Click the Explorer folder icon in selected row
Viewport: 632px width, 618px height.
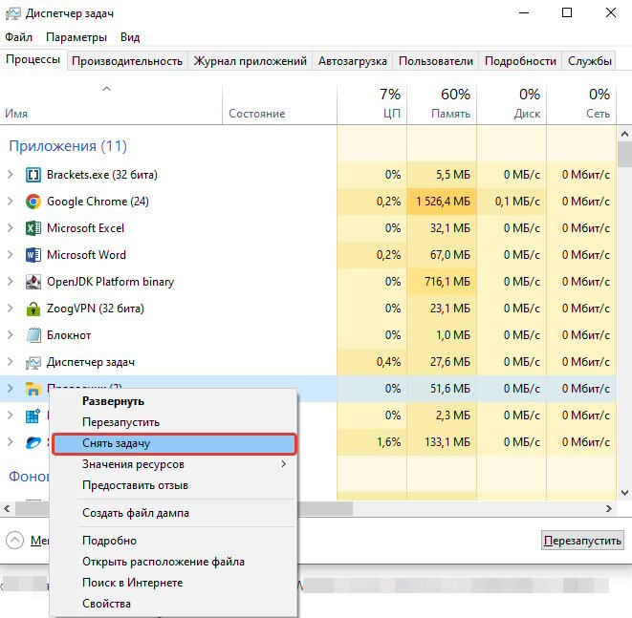(33, 389)
